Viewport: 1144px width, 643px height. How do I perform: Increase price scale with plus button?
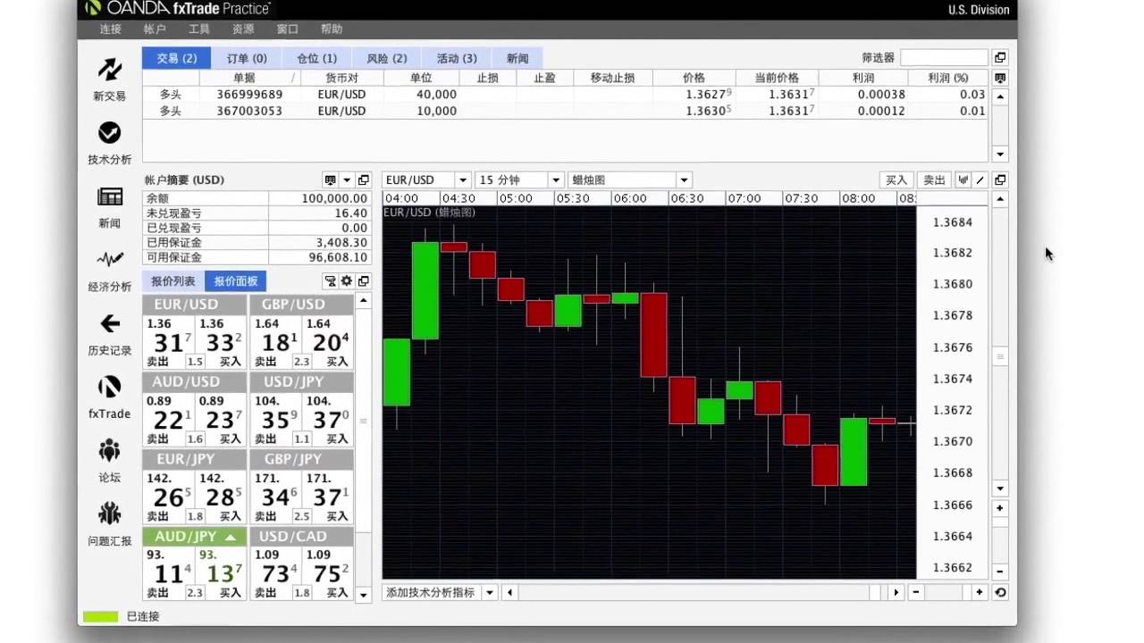(1000, 508)
